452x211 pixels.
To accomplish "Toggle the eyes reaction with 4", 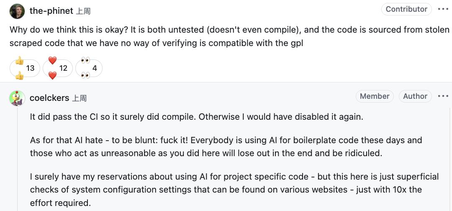I will (x=89, y=68).
